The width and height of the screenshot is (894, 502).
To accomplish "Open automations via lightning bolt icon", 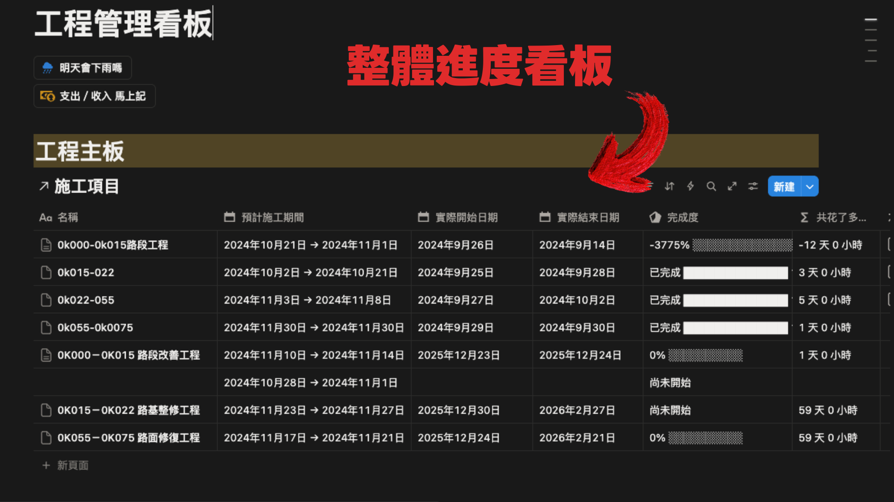I will click(x=691, y=186).
